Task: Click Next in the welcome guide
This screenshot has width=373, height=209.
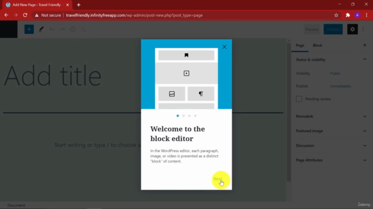Action: pos(217,179)
